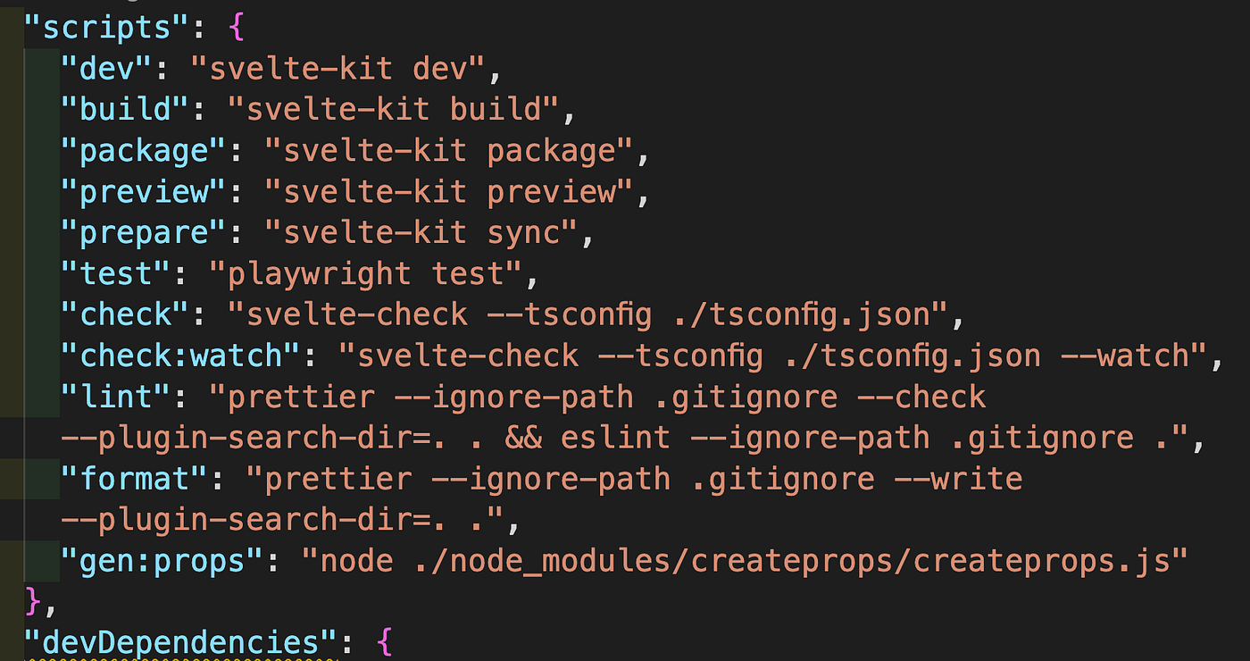This screenshot has height=661, width=1250.
Task: Click the "check" script key
Action: point(126,315)
